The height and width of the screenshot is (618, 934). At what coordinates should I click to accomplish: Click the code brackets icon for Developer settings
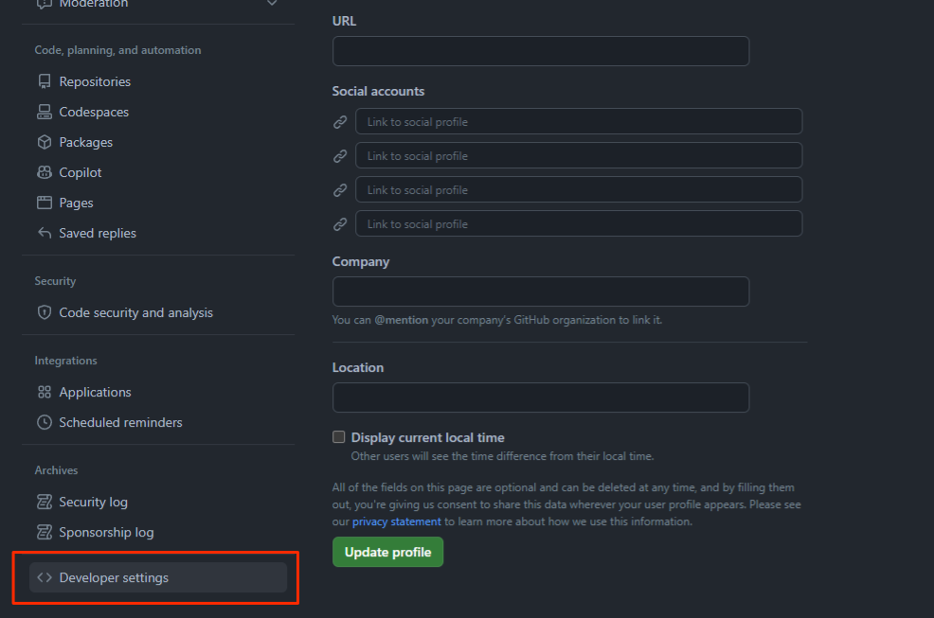point(45,577)
